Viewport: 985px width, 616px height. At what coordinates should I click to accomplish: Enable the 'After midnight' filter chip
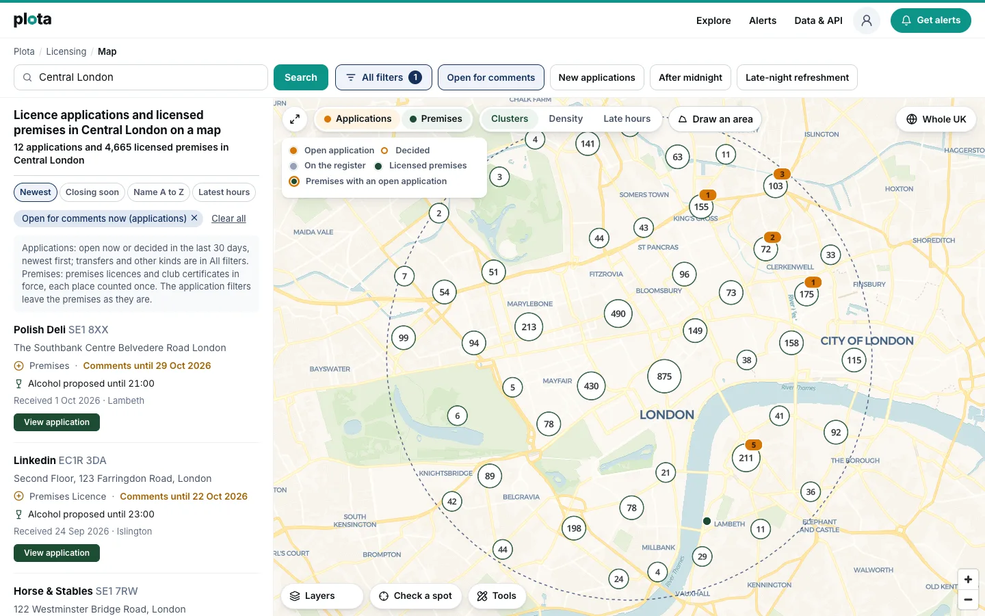(690, 77)
